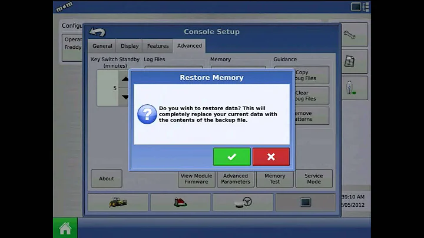Image resolution: width=424 pixels, height=238 pixels.
Task: Cancel restore with the red X
Action: coord(271,157)
